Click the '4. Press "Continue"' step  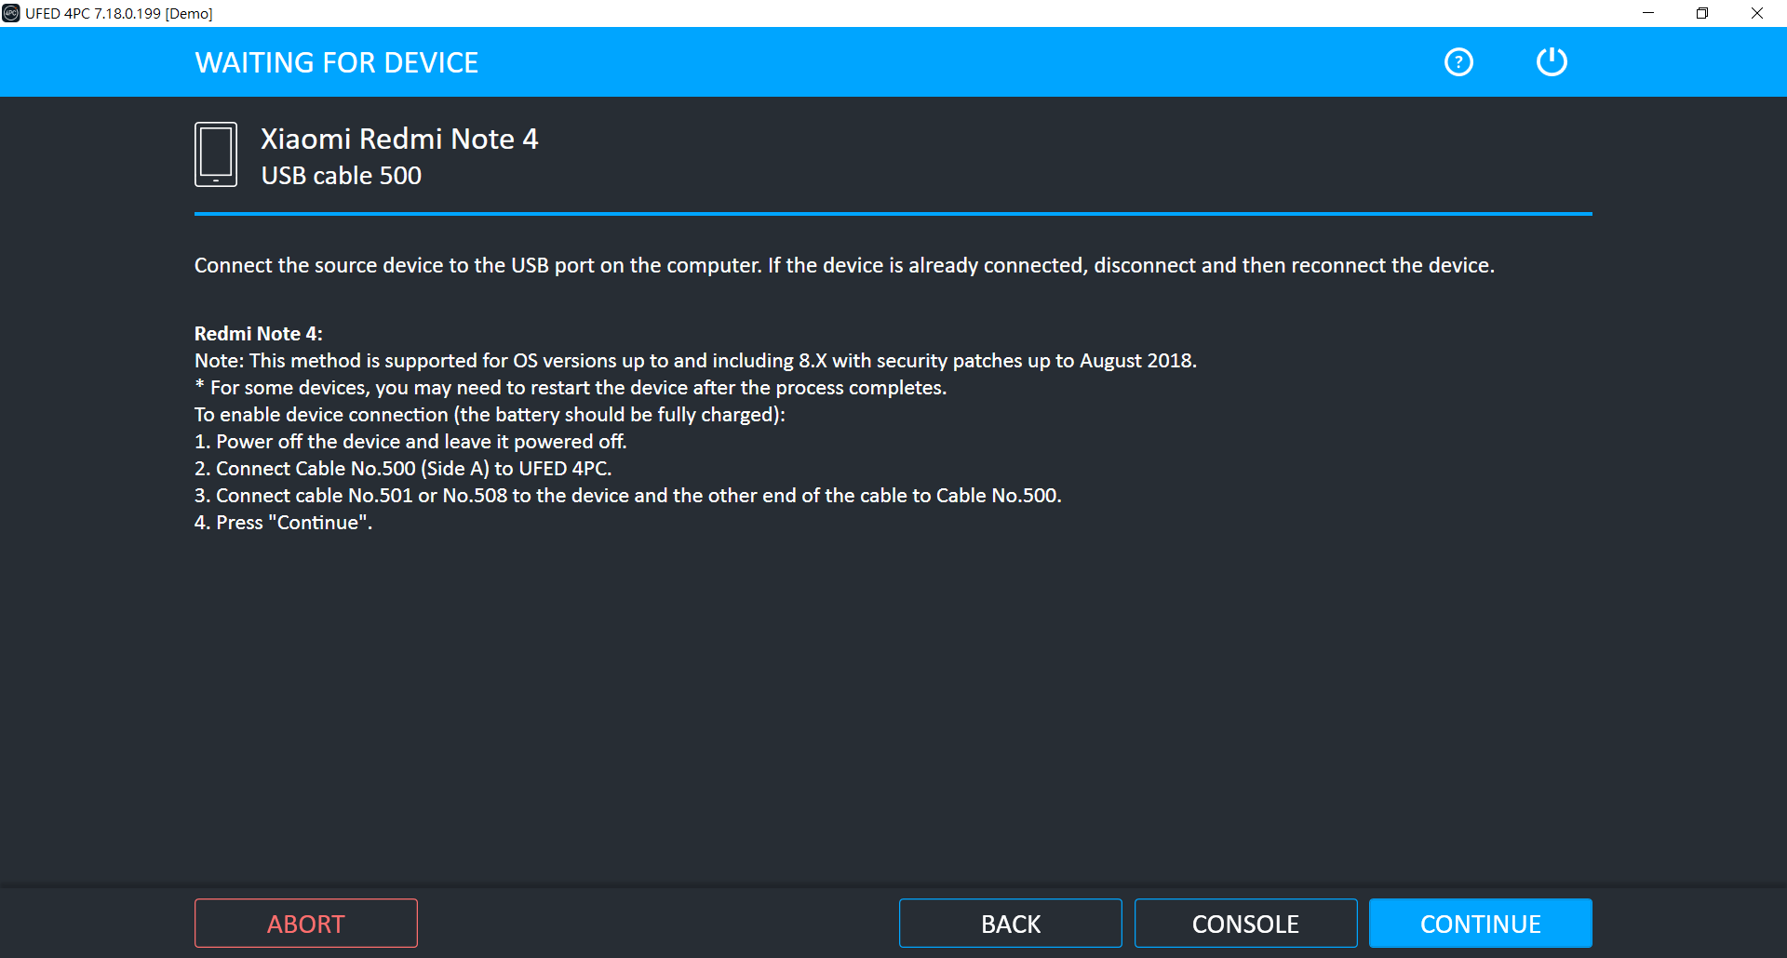pos(284,523)
